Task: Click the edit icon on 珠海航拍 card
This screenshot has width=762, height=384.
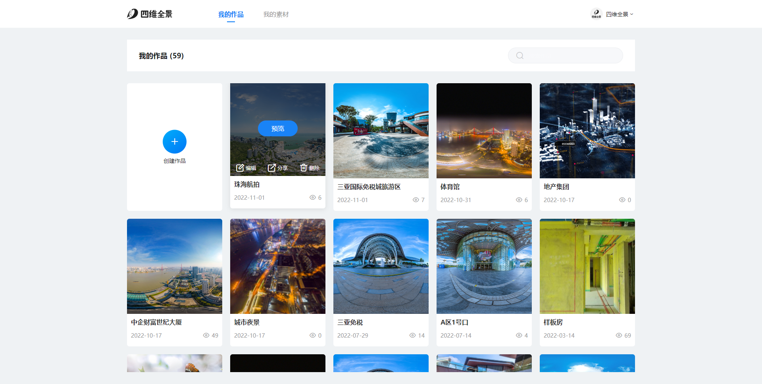Action: coord(240,168)
